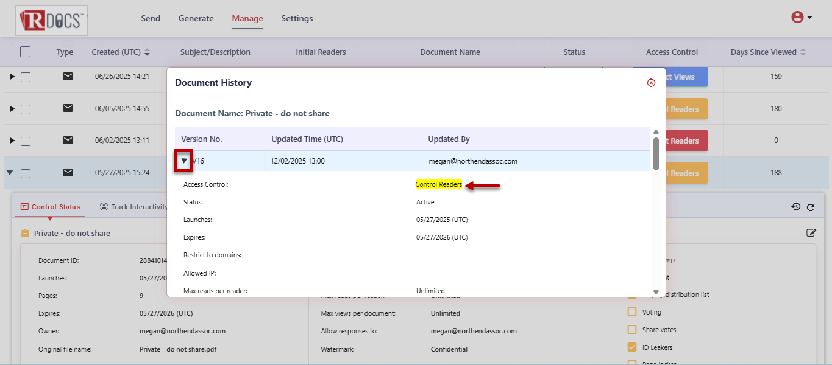Refresh the document details panel
The width and height of the screenshot is (832, 365).
coord(811,207)
